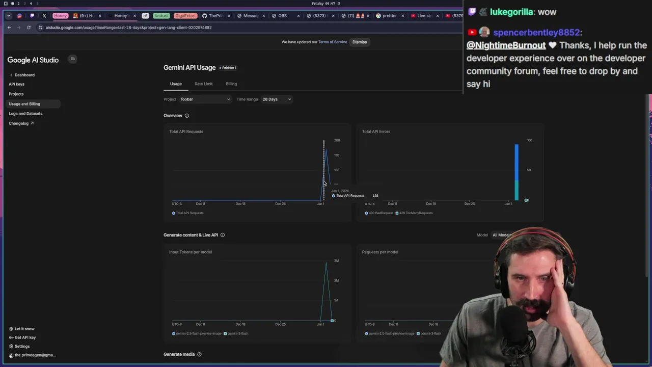Switch to the prettier browser tab
Image resolution: width=652 pixels, height=367 pixels.
pos(389,16)
